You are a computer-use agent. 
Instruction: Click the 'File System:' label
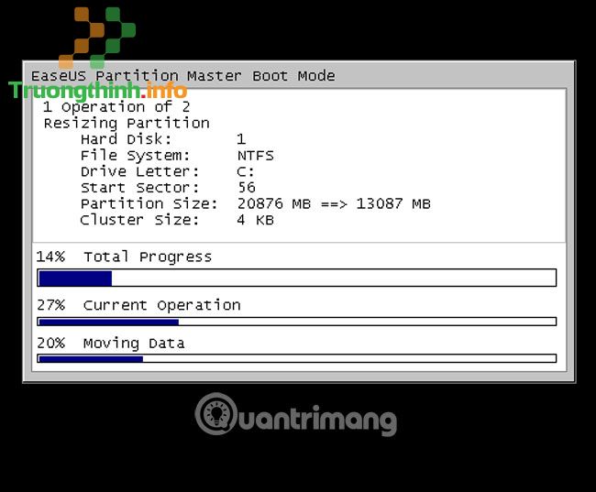[x=136, y=156]
